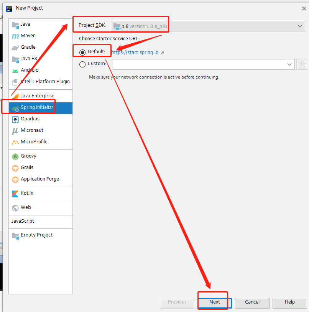Click the Spring Initializr leaf icon
This screenshot has height=312, width=309.
point(15,108)
